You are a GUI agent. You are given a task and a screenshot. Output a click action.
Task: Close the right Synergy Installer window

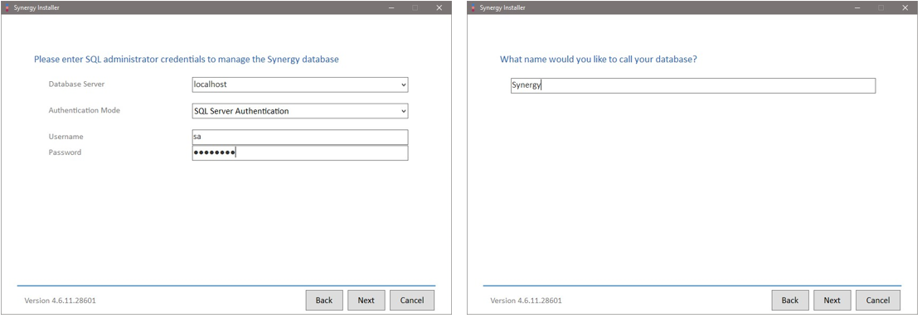pyautogui.click(x=905, y=7)
